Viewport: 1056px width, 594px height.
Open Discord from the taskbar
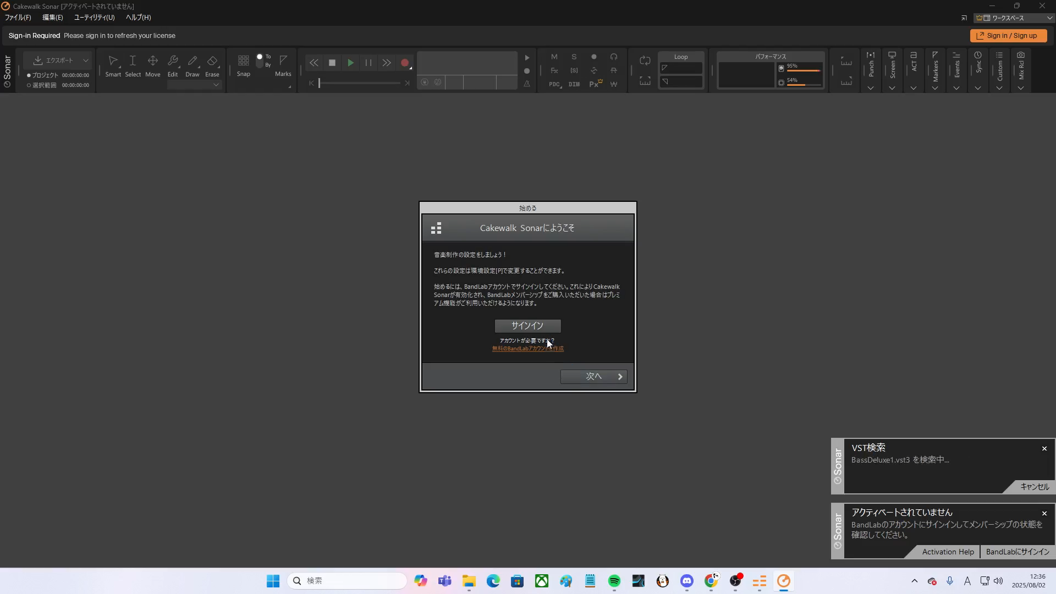click(x=687, y=581)
